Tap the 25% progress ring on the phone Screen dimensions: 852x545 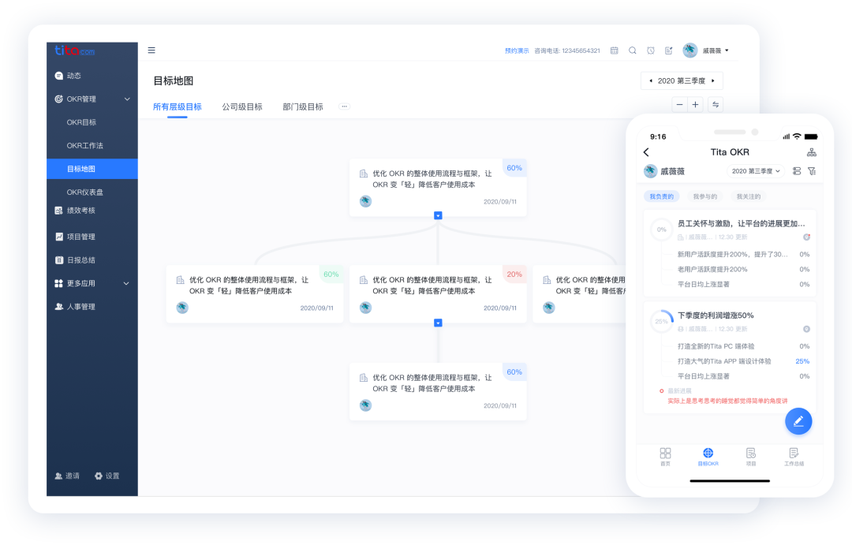[x=661, y=322]
